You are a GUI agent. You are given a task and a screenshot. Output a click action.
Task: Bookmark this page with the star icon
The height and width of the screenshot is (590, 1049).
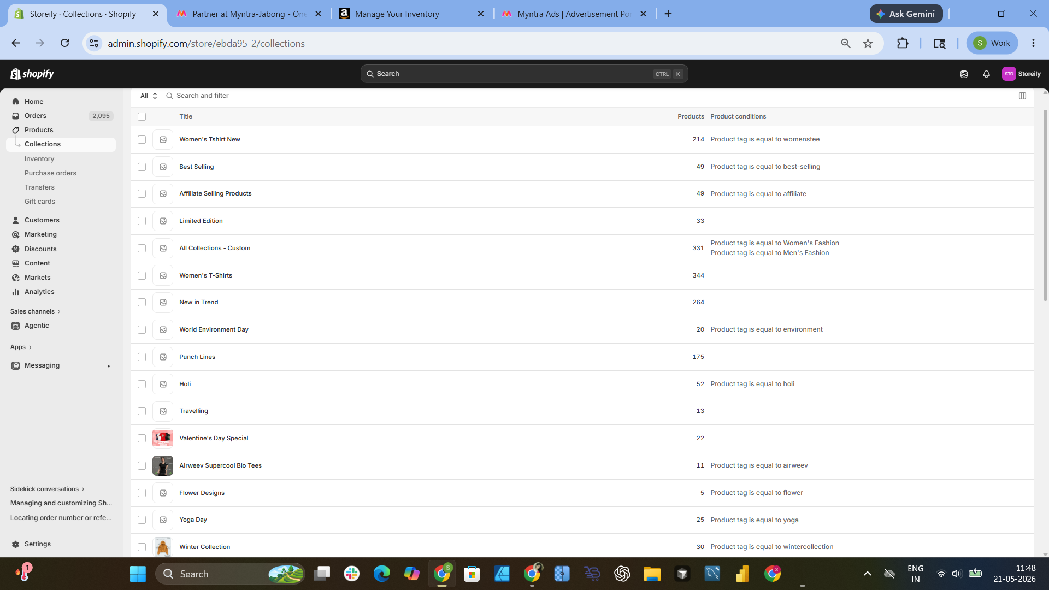click(868, 43)
